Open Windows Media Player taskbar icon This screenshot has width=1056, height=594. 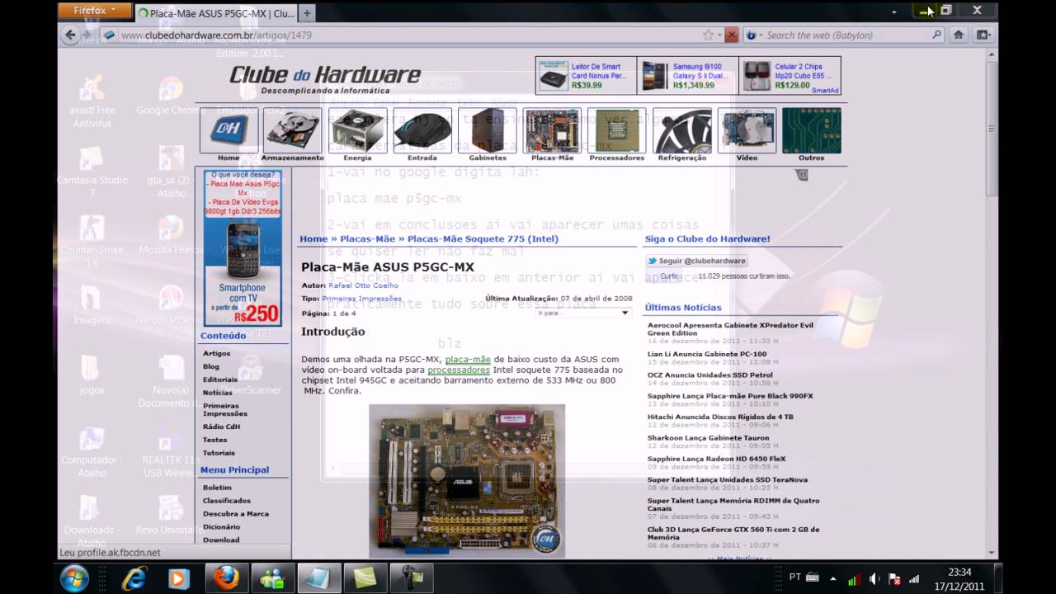[179, 578]
